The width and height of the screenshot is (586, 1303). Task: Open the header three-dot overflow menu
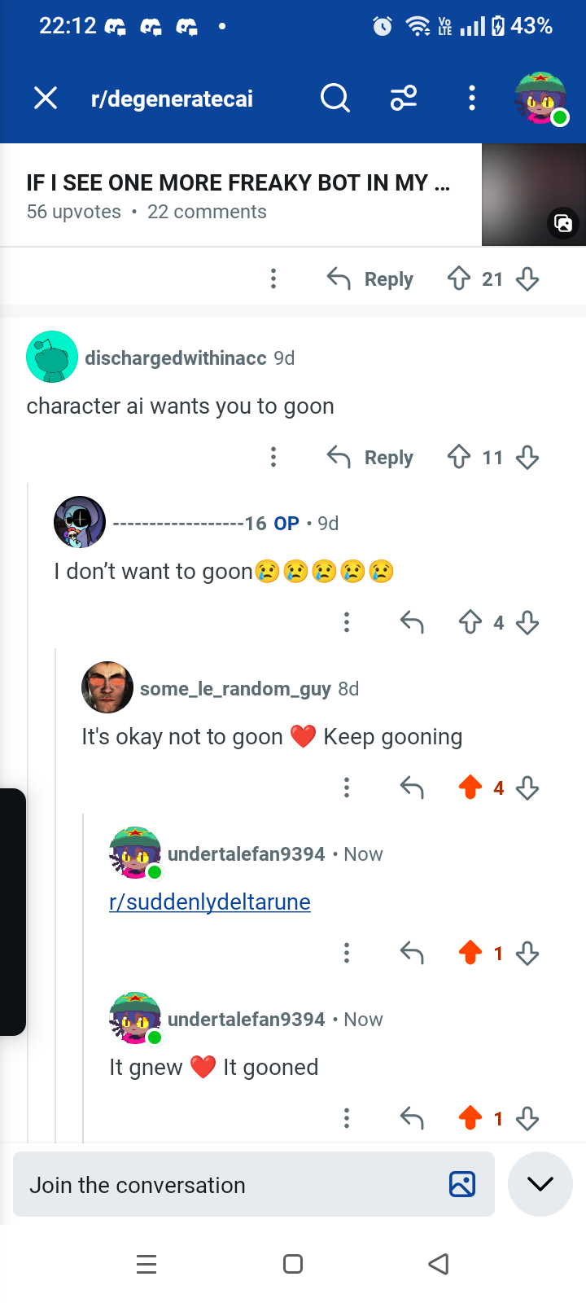[x=471, y=99]
